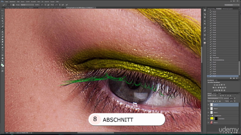Create new snapshot from History panel footer
Image resolution: width=241 pixels, height=135 pixels.
coord(234,78)
